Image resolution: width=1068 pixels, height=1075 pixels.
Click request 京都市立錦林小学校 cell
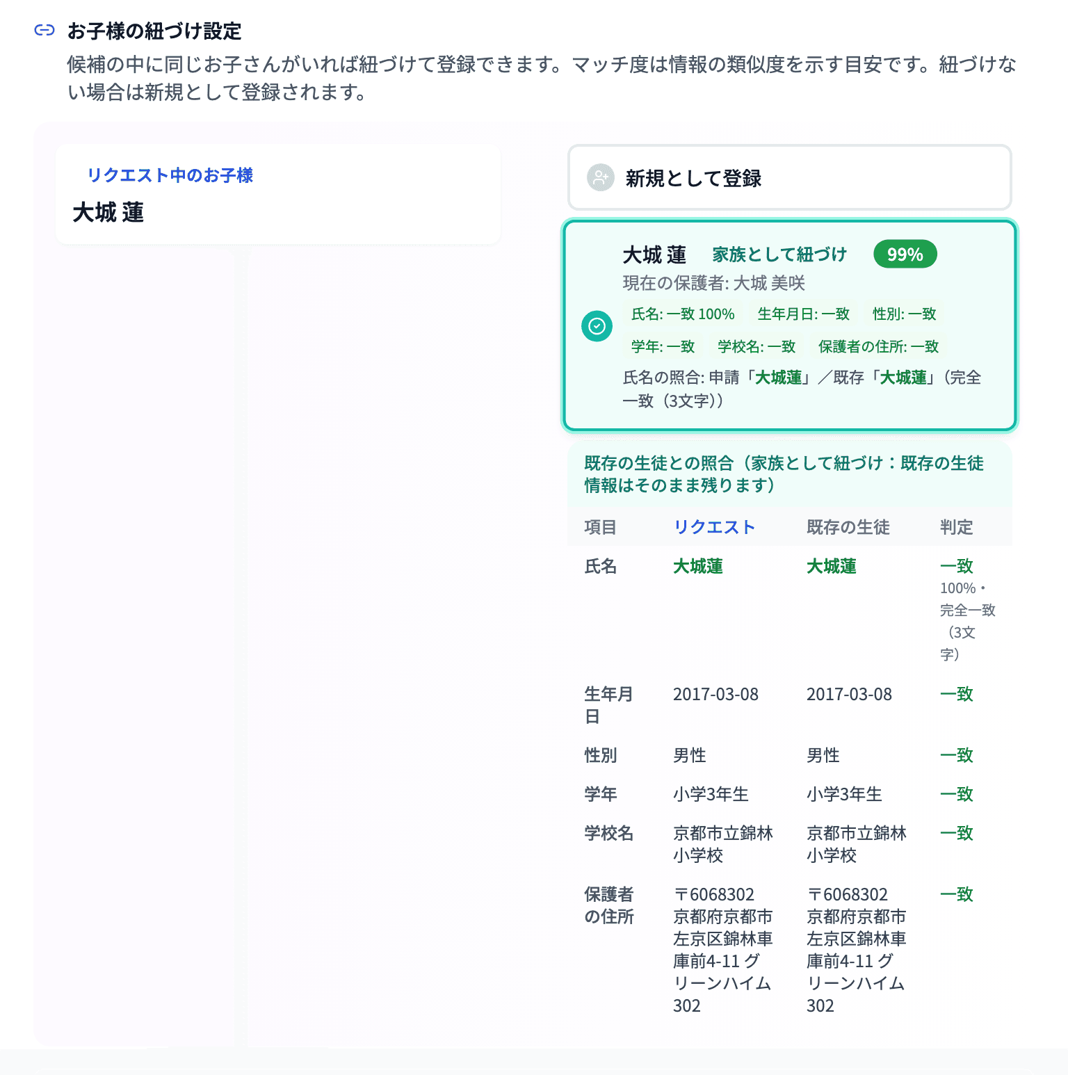722,844
